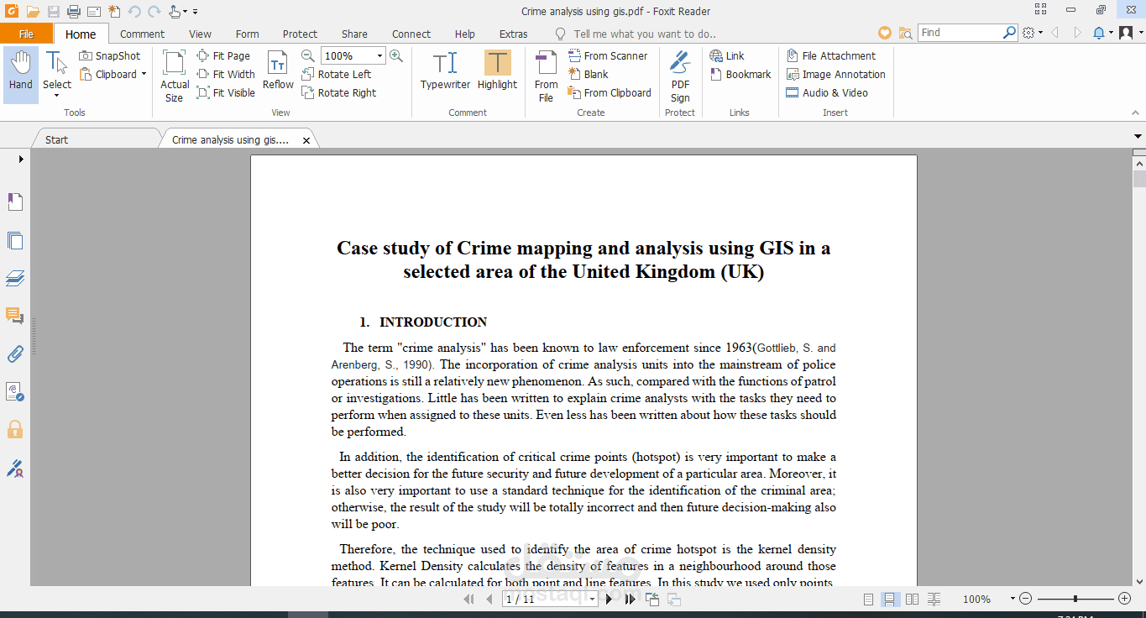Select the Typewriter tool
Image resolution: width=1146 pixels, height=618 pixels.
[x=445, y=71]
